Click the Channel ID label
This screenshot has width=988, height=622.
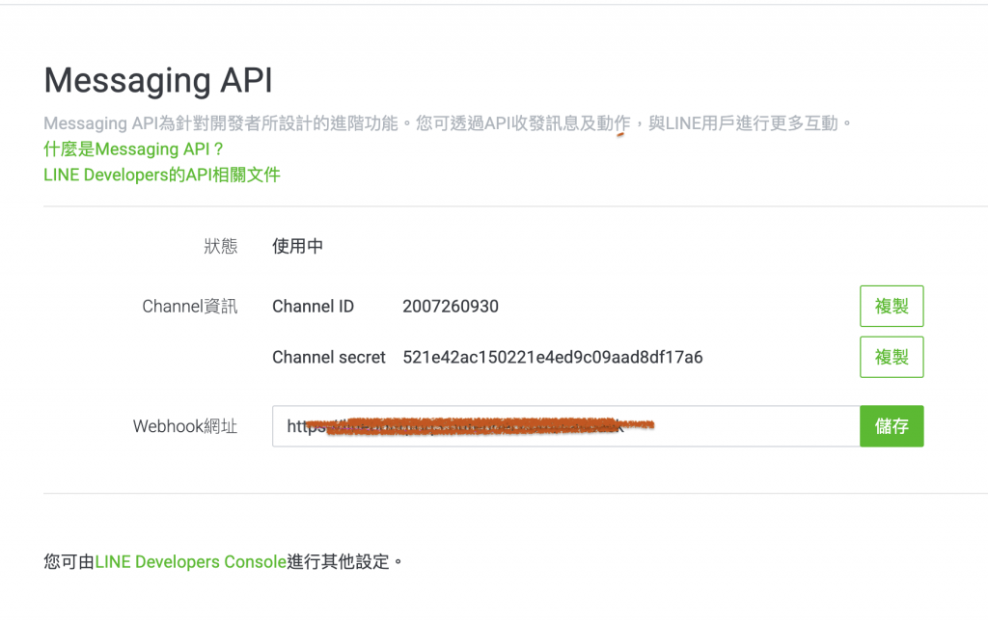314,307
